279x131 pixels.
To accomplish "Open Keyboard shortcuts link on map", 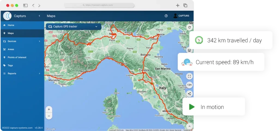I will (x=116, y=130).
